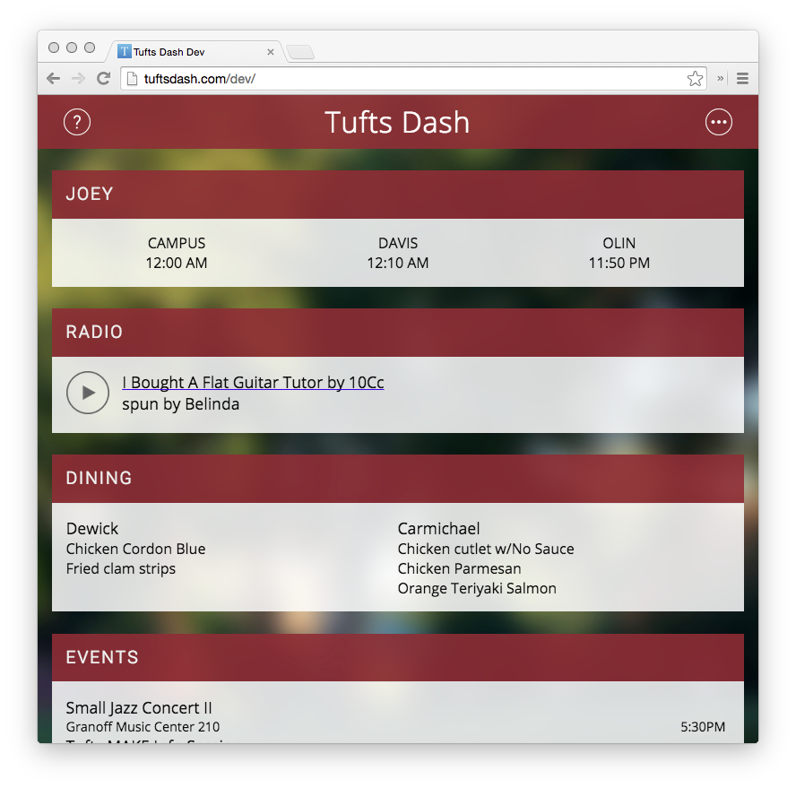The image size is (796, 788).
Task: Show hidden extensions chevron
Action: [721, 78]
